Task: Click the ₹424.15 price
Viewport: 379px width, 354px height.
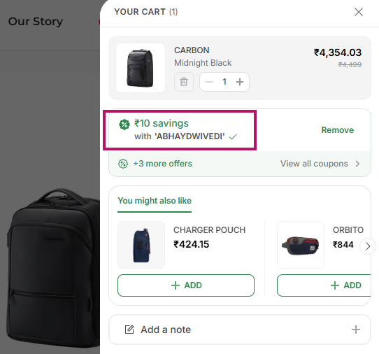Action: 191,244
